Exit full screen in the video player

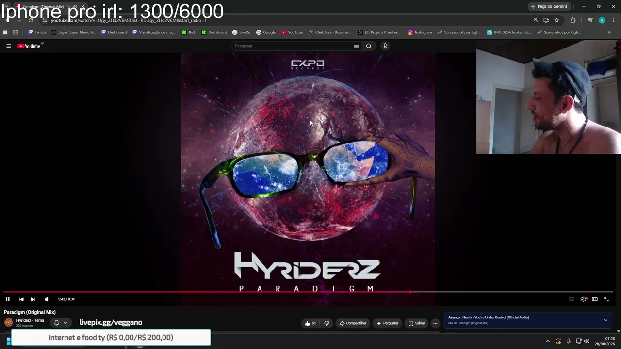tap(606, 299)
